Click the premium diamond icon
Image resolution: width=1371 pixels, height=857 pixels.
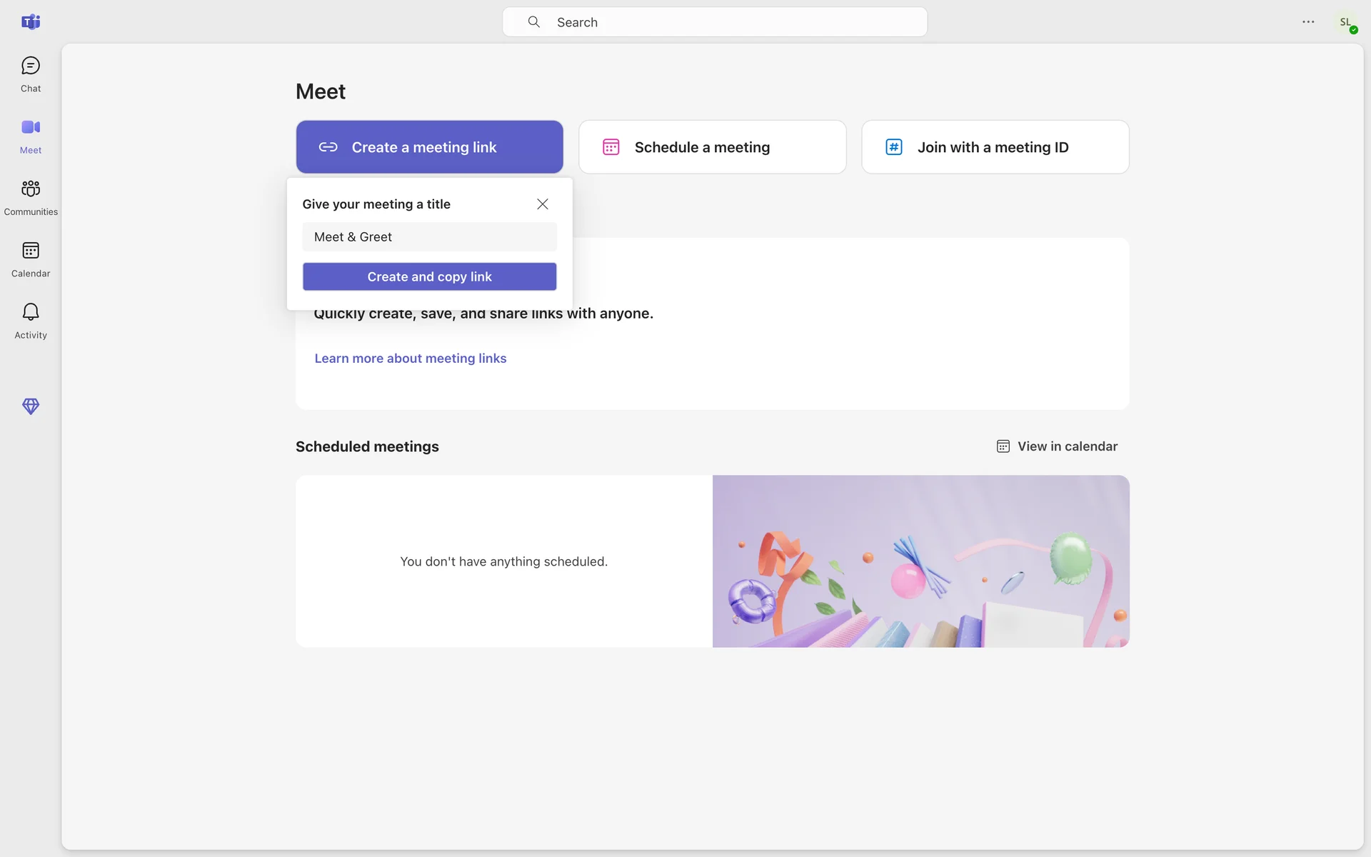point(31,406)
